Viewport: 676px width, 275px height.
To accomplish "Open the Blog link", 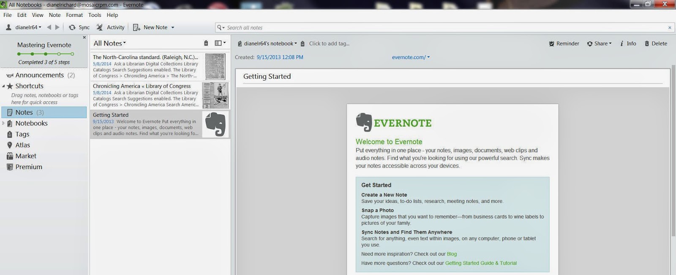I will 452,254.
